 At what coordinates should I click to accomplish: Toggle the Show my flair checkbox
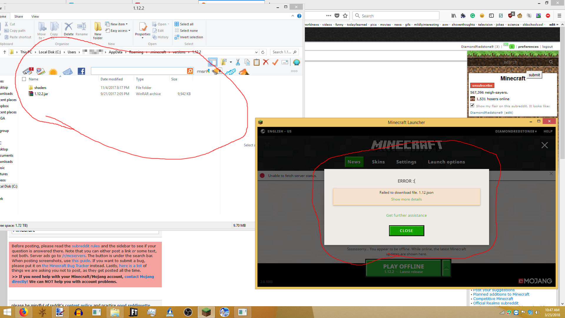click(x=472, y=106)
